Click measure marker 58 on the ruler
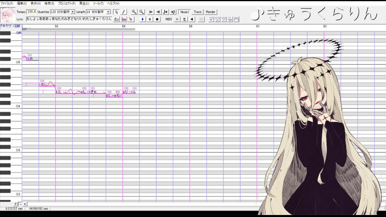This screenshot has height=217, width=386. 56,27
